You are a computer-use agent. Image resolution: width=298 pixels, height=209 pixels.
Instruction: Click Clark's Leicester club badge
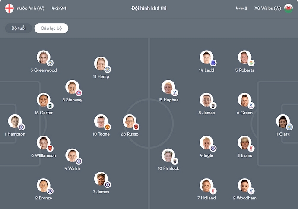[x=289, y=127]
